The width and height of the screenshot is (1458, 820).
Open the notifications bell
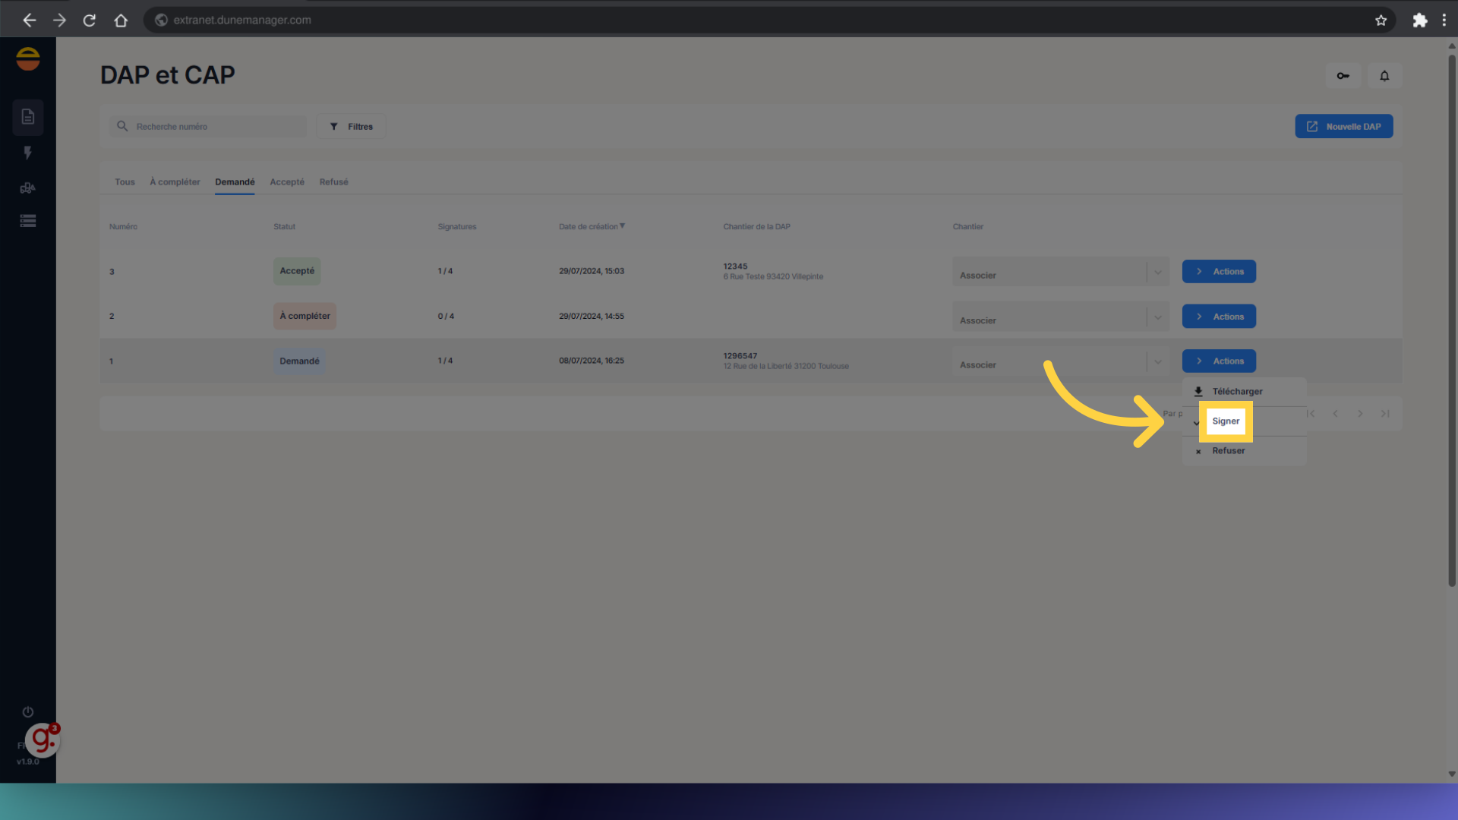pyautogui.click(x=1384, y=76)
